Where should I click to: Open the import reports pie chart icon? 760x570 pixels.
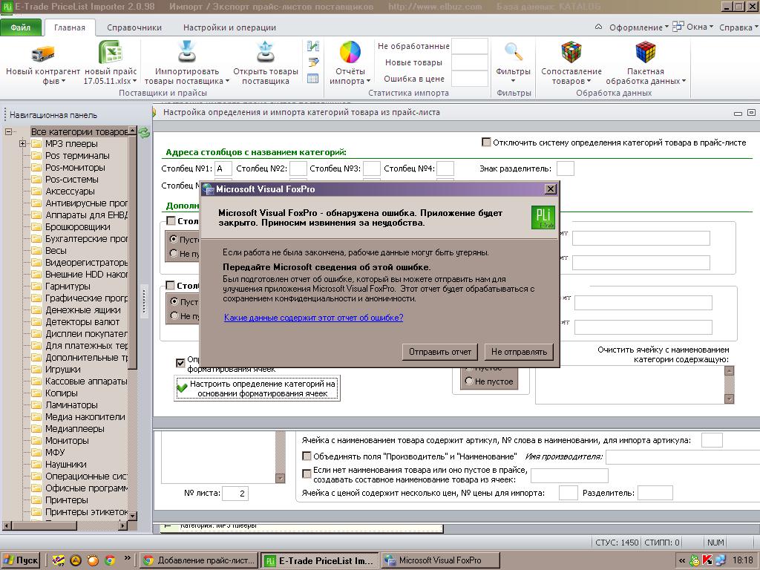(350, 53)
